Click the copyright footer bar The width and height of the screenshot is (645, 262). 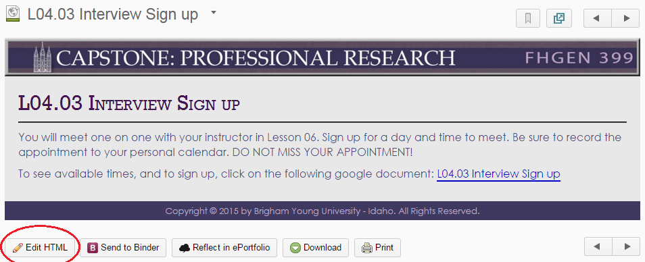coord(322,211)
